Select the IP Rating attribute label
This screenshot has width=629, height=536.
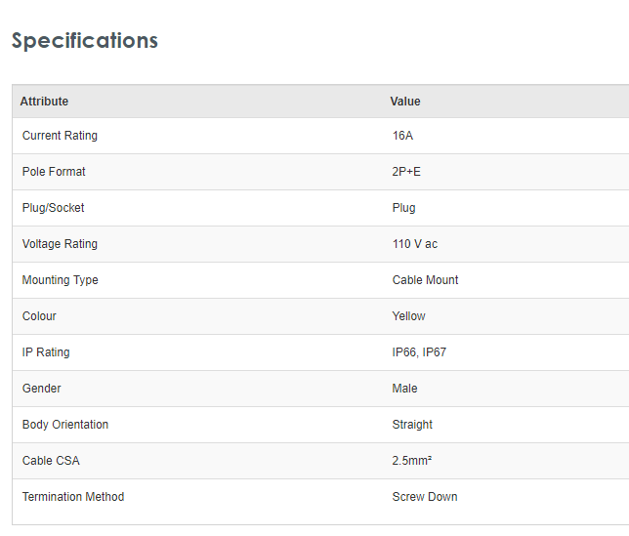[46, 352]
